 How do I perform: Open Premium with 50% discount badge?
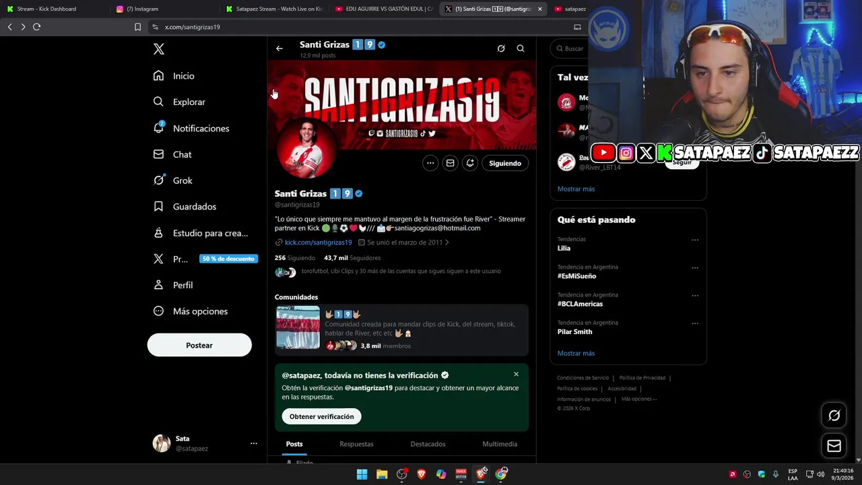[205, 259]
